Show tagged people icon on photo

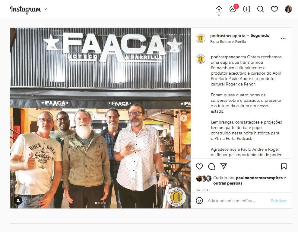pos(18,201)
